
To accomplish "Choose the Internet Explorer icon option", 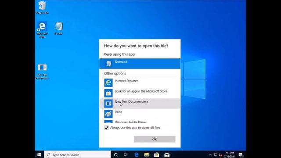I will (x=108, y=83).
